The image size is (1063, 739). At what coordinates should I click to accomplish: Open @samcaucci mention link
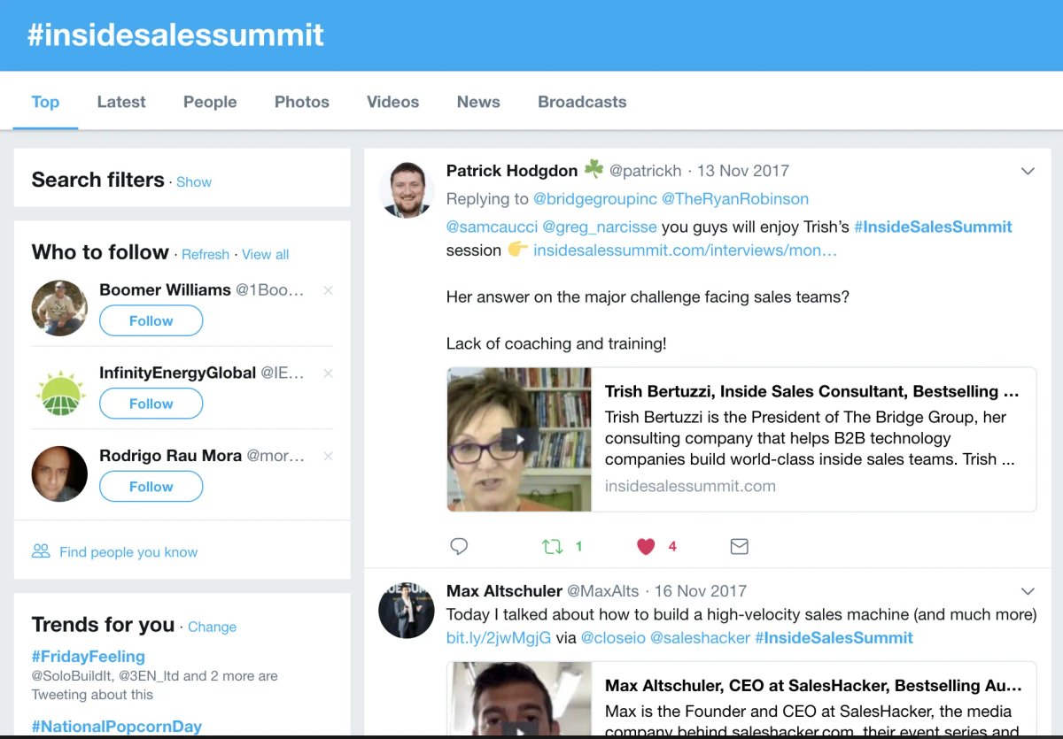click(492, 227)
